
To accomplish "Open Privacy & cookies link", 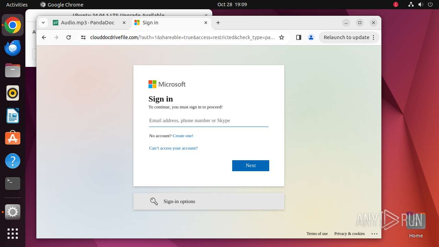I will [x=349, y=234].
